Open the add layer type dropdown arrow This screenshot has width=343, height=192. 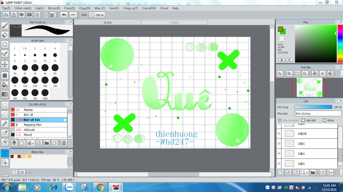[x=307, y=173]
